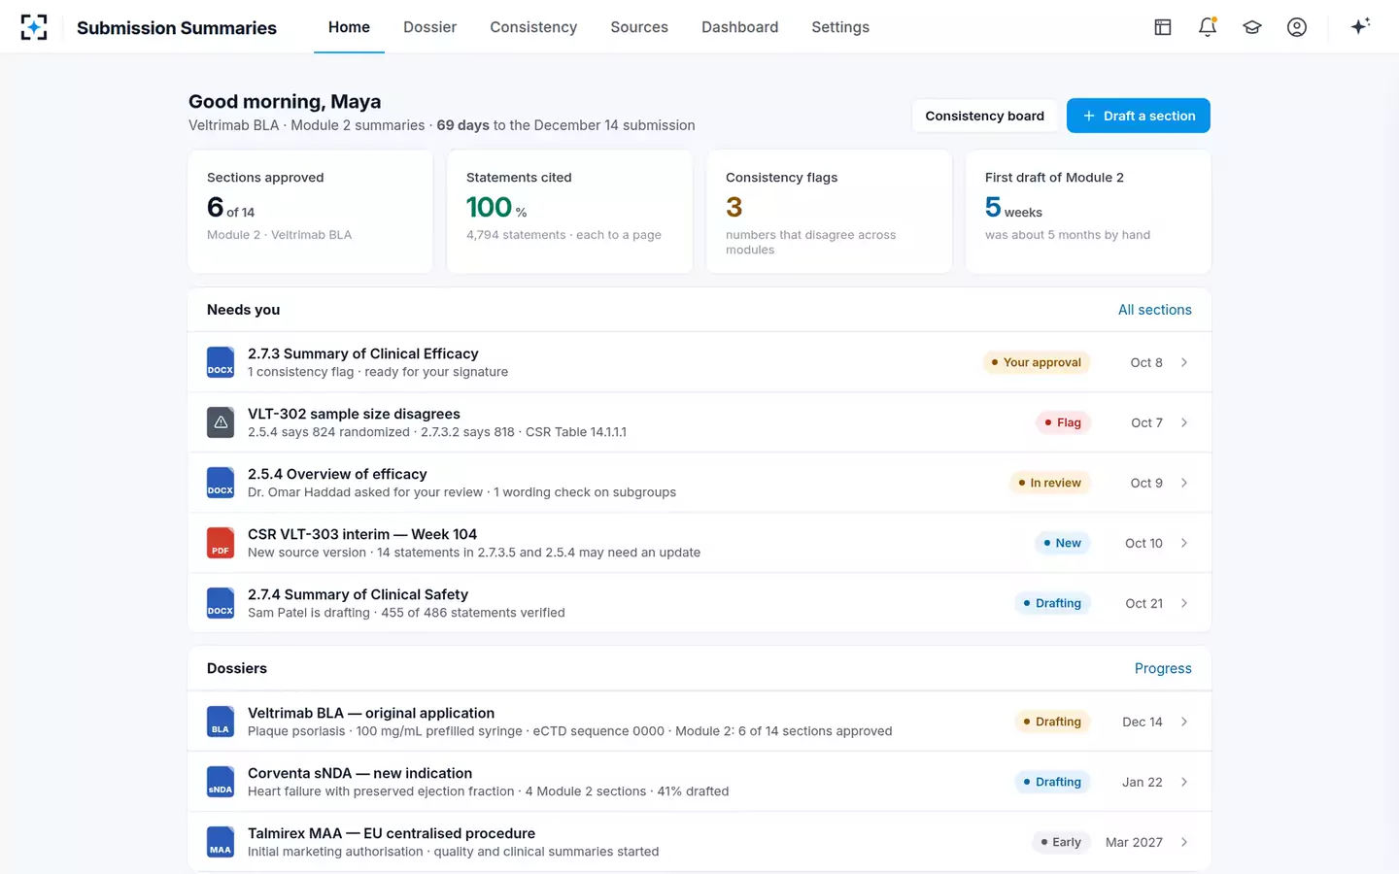The width and height of the screenshot is (1399, 874).
Task: Click DOCX icon for 2.7.3 Summary of Clinical Efficacy
Action: 221,362
